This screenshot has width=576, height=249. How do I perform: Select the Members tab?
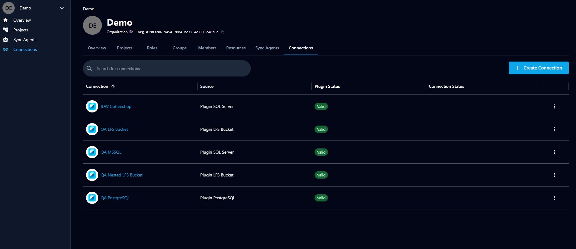(x=207, y=48)
